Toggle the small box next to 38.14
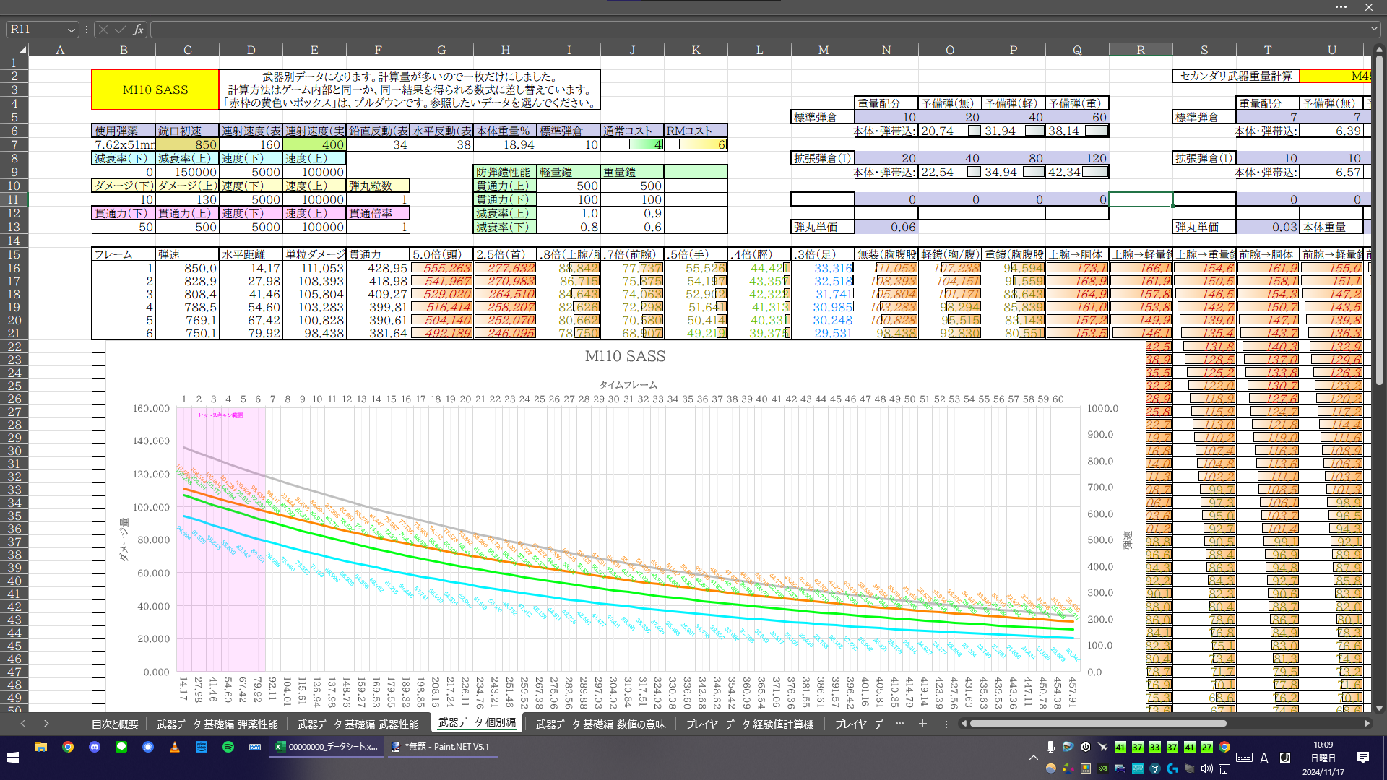Viewport: 1387px width, 780px height. 1096,131
